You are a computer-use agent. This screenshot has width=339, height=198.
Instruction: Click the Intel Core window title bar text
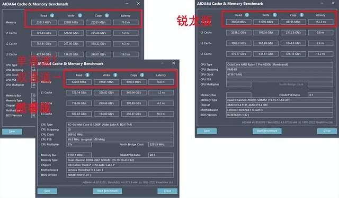(x=70, y=64)
